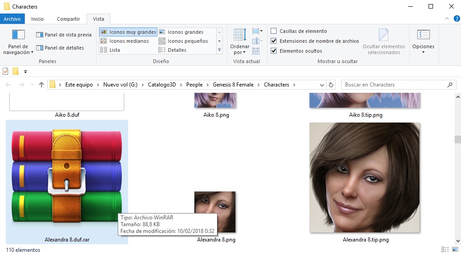
Task: Select the Aiko 8.png thumbnail
Action: [215, 100]
